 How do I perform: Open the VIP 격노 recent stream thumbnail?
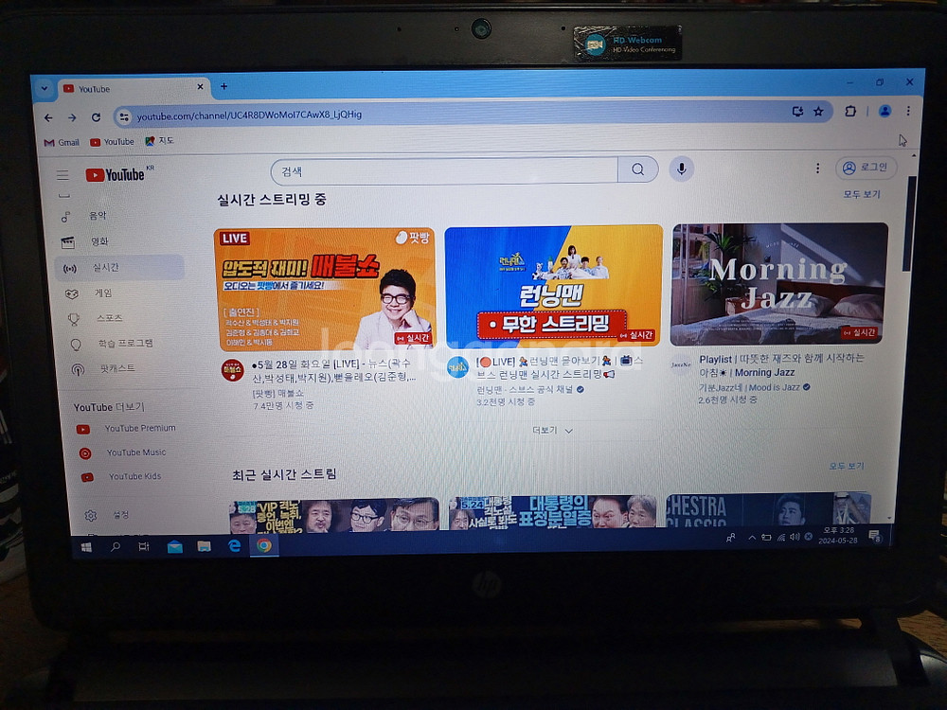pos(334,515)
